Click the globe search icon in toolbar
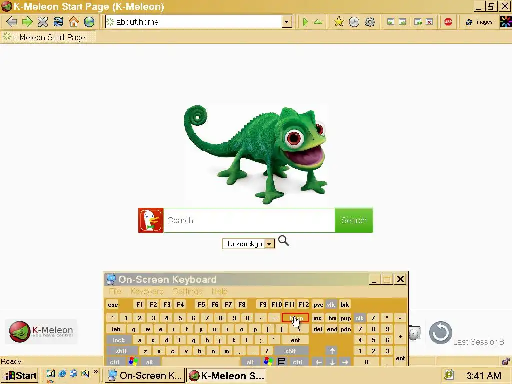Viewport: 512px width, 384px height. pyautogui.click(x=89, y=22)
